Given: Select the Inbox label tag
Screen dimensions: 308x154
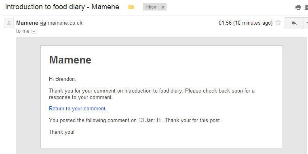Looking at the screenshot, I should click(x=151, y=7).
